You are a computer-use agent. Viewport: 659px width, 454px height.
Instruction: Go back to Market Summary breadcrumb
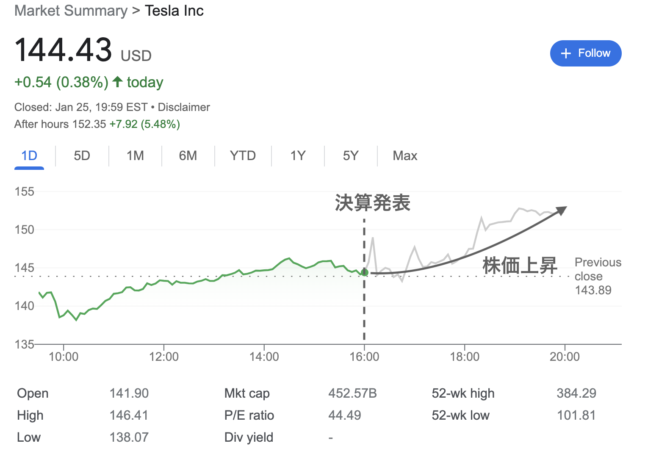pyautogui.click(x=71, y=11)
